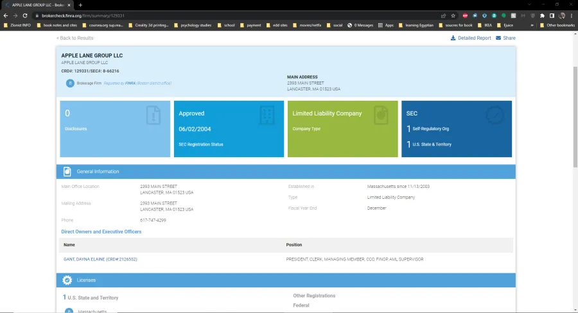Click 'Massachusetts since 11/13/2003' text
Screen dimensions: 578x313
click(x=398, y=187)
